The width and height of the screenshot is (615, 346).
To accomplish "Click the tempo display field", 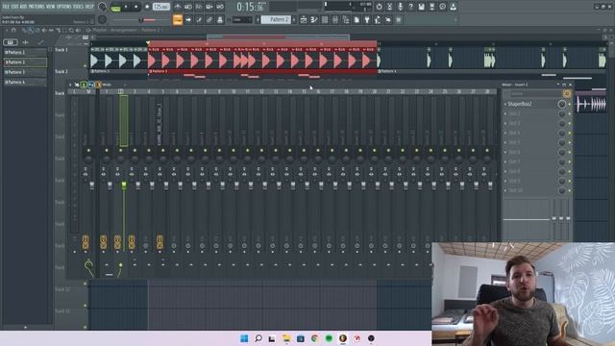I will pos(161,7).
